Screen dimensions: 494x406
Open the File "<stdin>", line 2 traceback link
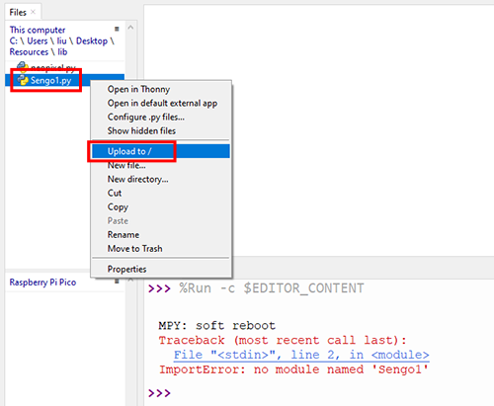coord(301,355)
